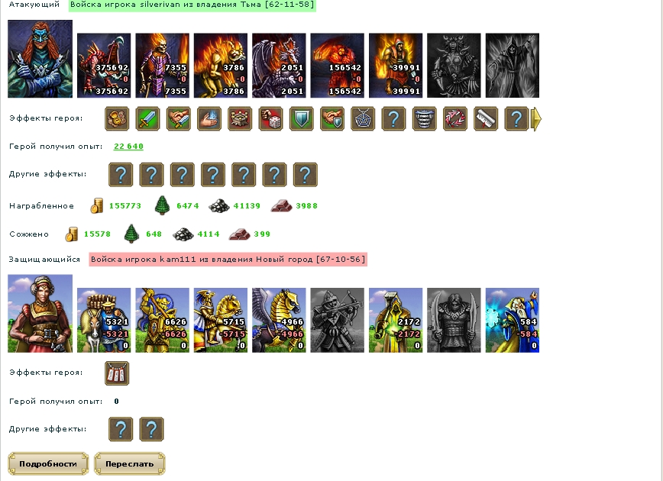This screenshot has width=663, height=481.
Task: Select the red crossed arrows effect icon
Action: tap(455, 119)
